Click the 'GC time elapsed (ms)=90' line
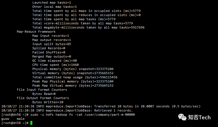Image resolution: width=218 pixels, height=127 pixels. pos(54,61)
